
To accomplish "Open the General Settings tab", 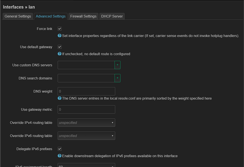I will tap(18, 16).
